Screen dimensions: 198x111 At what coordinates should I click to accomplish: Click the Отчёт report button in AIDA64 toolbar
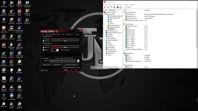(x=127, y=7)
